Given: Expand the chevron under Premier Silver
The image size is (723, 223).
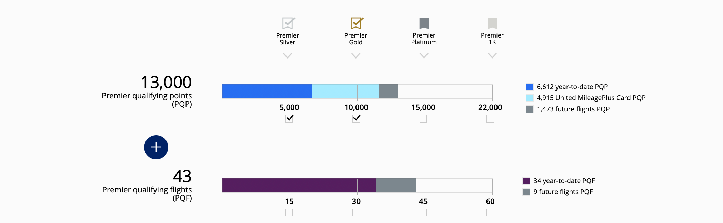Looking at the screenshot, I should point(288,55).
